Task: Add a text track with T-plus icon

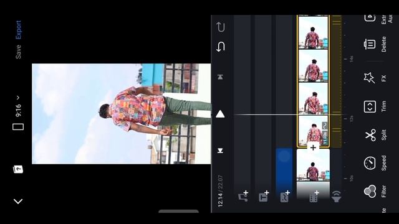Action: pos(264,196)
